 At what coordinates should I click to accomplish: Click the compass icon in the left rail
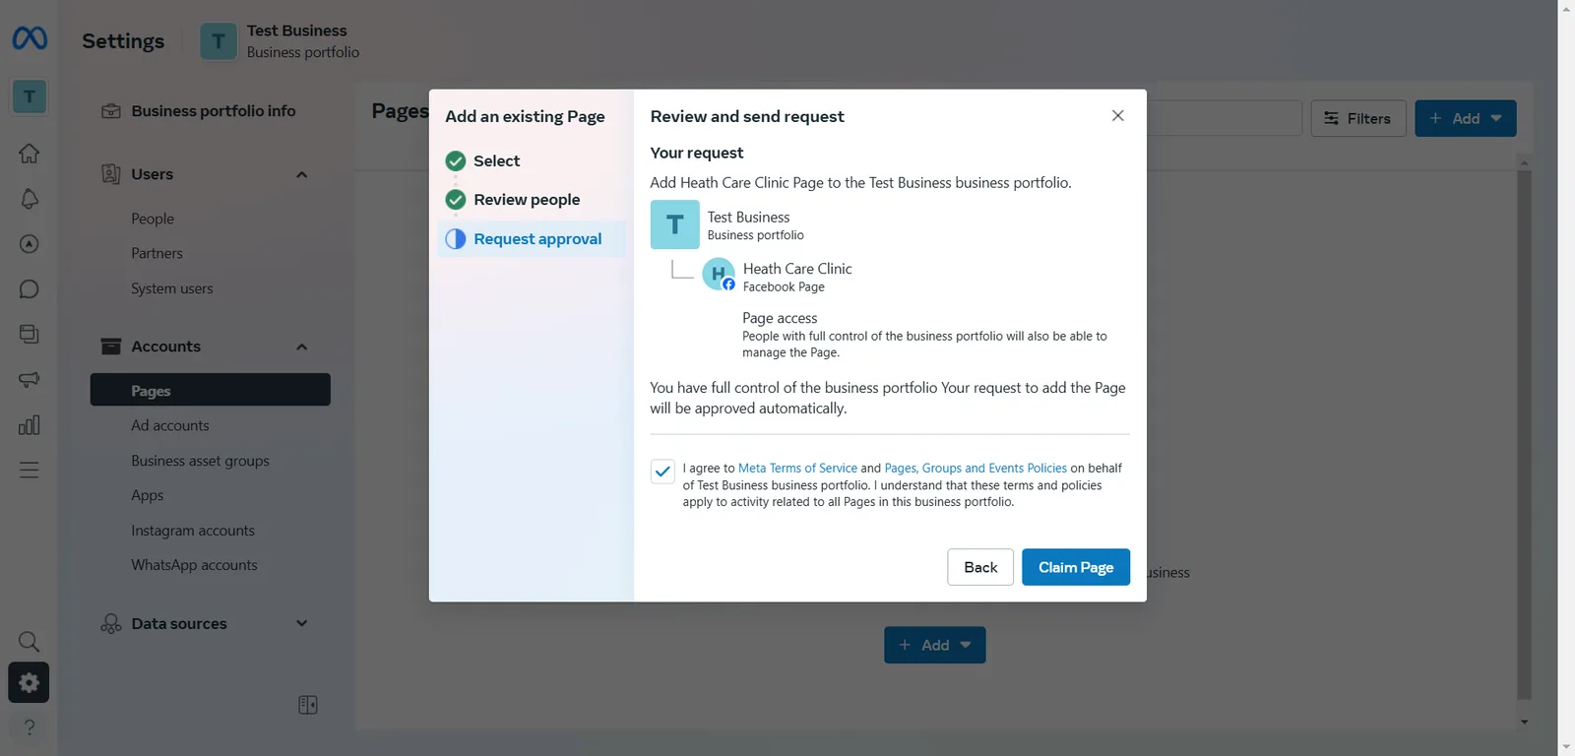30,244
